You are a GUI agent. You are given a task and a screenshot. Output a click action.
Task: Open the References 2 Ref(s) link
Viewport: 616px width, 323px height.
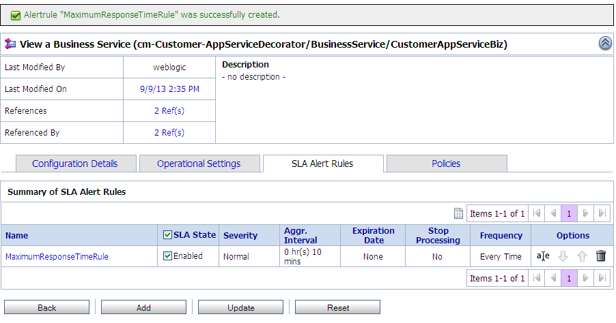click(169, 111)
